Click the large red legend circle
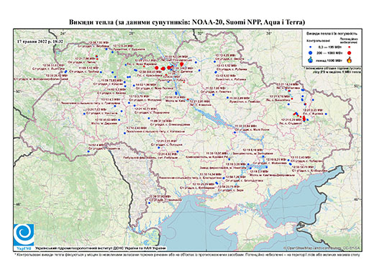 pyautogui.click(x=350, y=53)
